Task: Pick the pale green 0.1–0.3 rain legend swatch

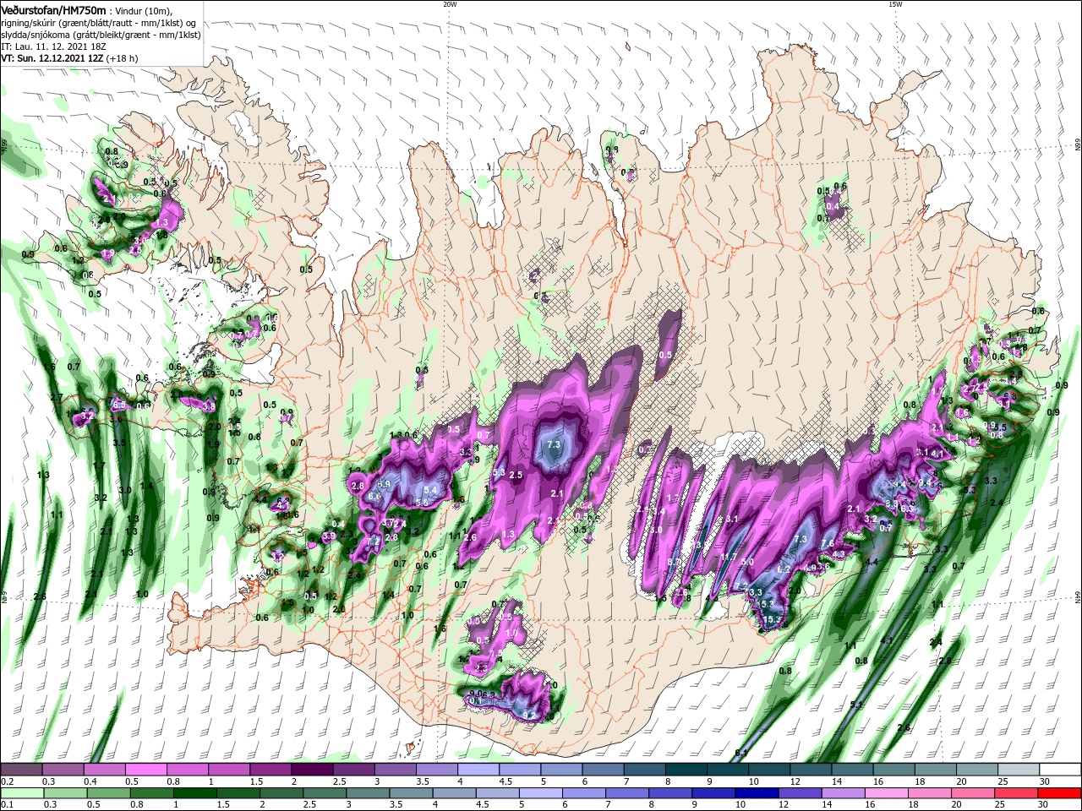Action: [21, 793]
